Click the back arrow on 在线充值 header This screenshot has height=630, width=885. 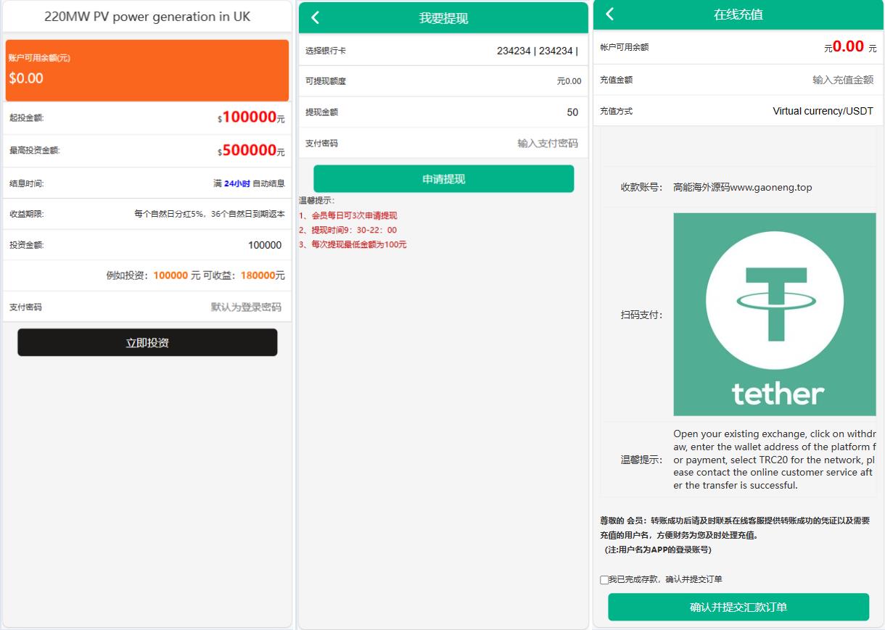tap(609, 14)
